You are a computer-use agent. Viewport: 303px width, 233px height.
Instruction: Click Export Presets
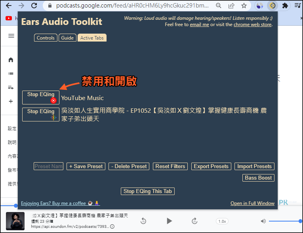[x=211, y=167]
